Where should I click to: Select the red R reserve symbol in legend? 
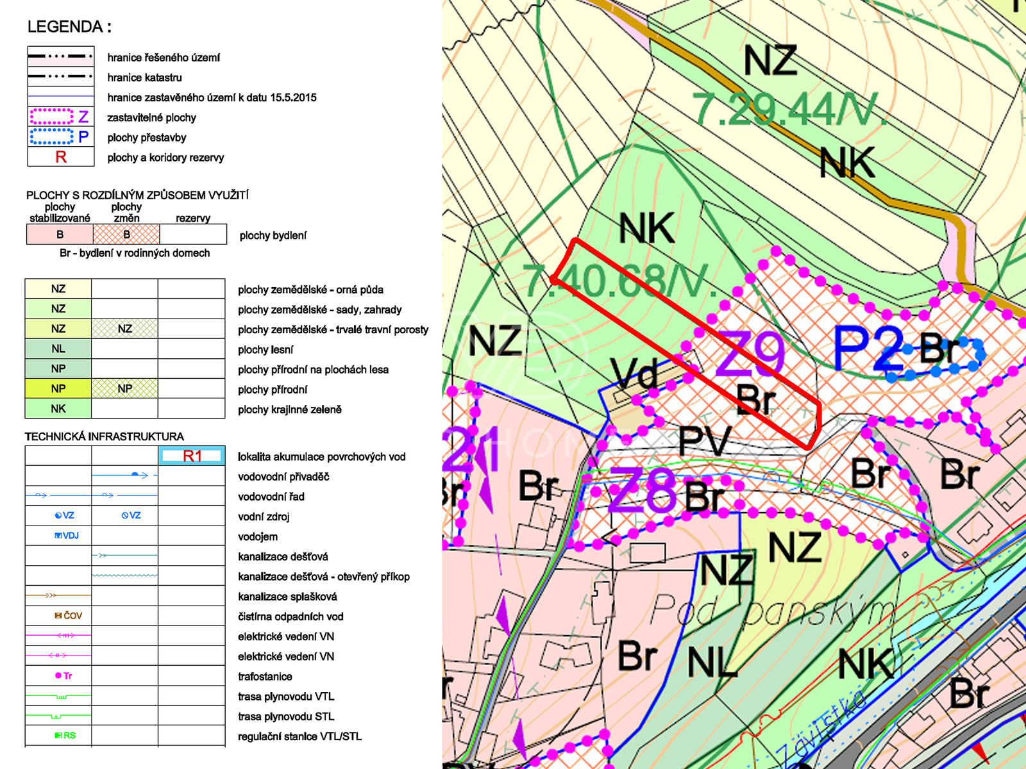coord(61,157)
